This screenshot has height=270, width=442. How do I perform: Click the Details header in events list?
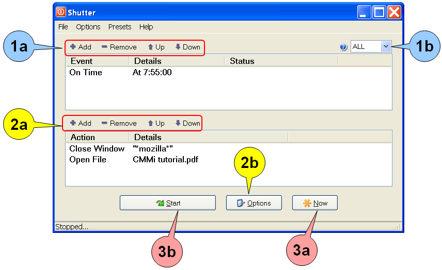click(x=177, y=61)
